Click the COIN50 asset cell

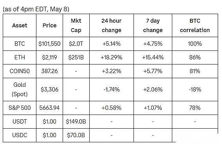tap(20, 71)
